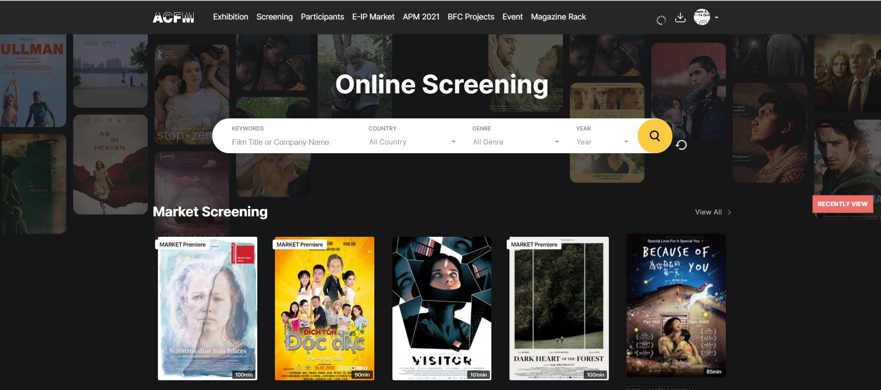Open the All Country dropdown
The height and width of the screenshot is (390, 881).
point(412,142)
